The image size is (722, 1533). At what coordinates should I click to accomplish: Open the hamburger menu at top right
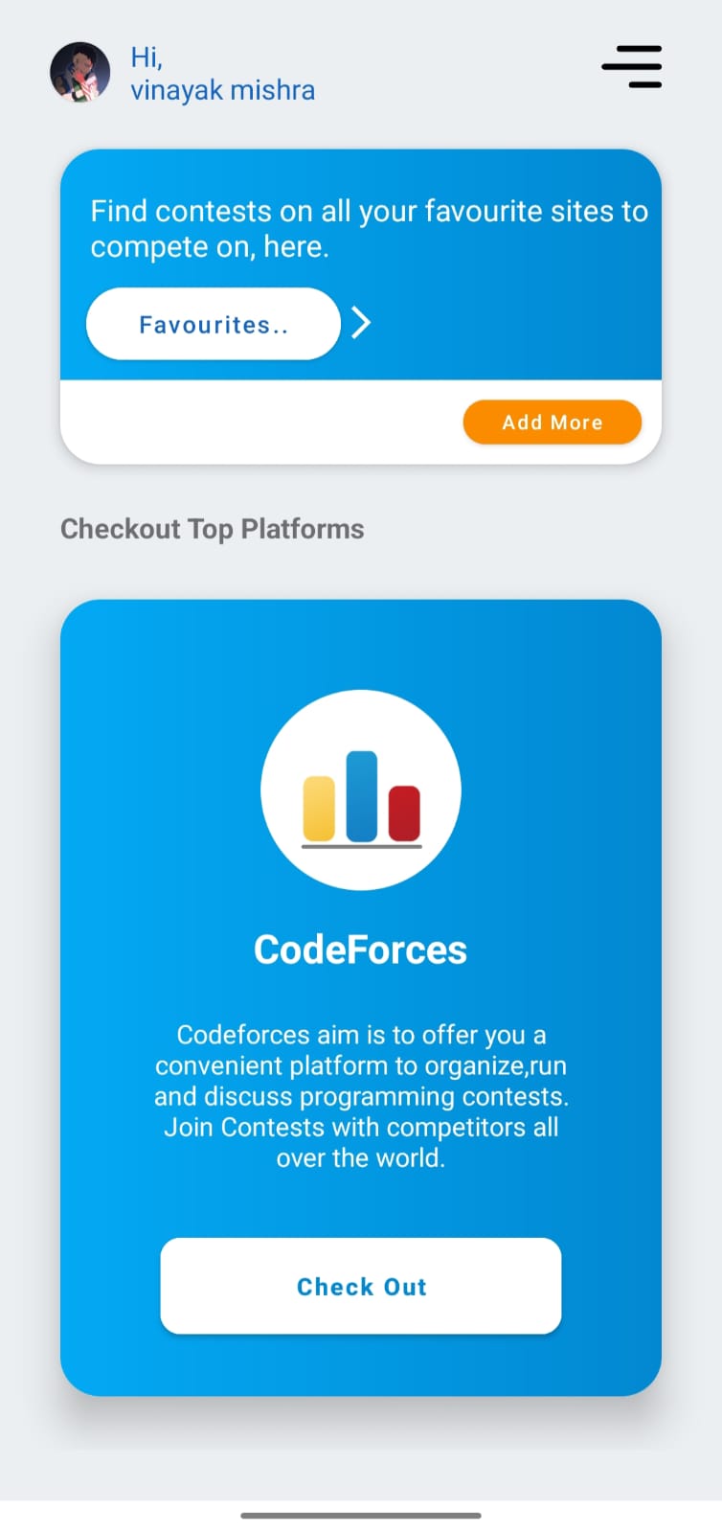click(x=631, y=67)
